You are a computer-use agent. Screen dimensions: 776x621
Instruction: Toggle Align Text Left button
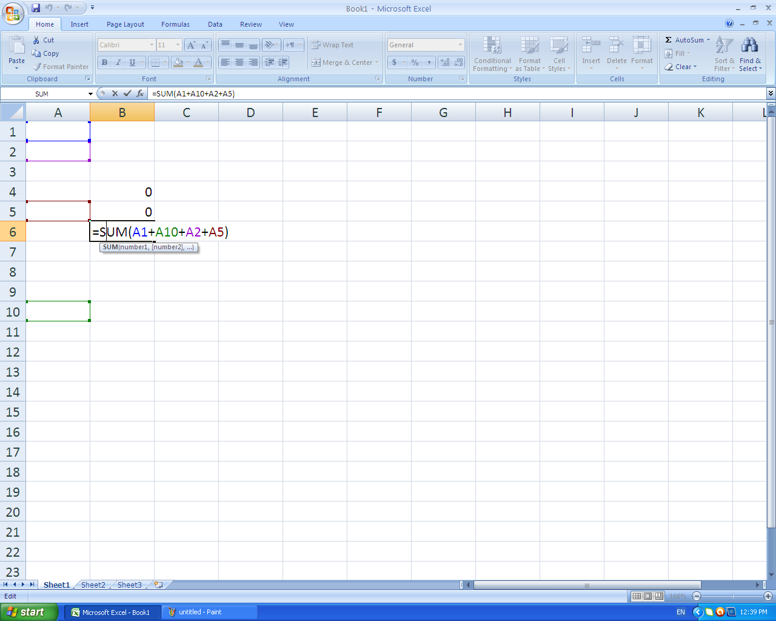point(225,62)
